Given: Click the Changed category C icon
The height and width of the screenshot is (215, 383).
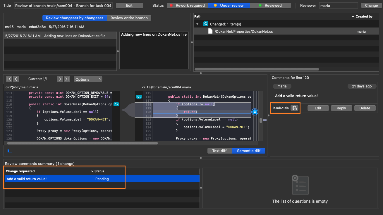Looking at the screenshot, I should click(x=205, y=24).
